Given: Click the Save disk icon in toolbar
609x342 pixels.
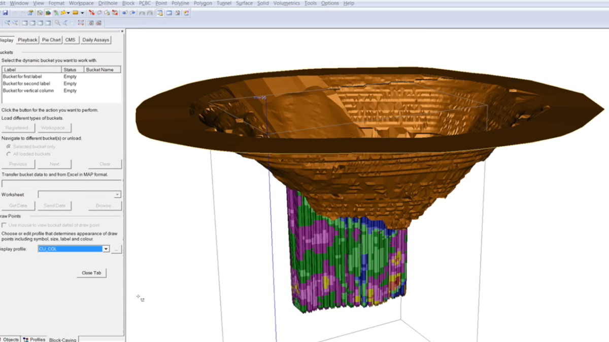Looking at the screenshot, I should tap(5, 13).
